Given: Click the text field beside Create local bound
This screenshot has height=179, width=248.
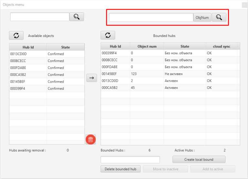Looking at the screenshot, I should [130, 159].
